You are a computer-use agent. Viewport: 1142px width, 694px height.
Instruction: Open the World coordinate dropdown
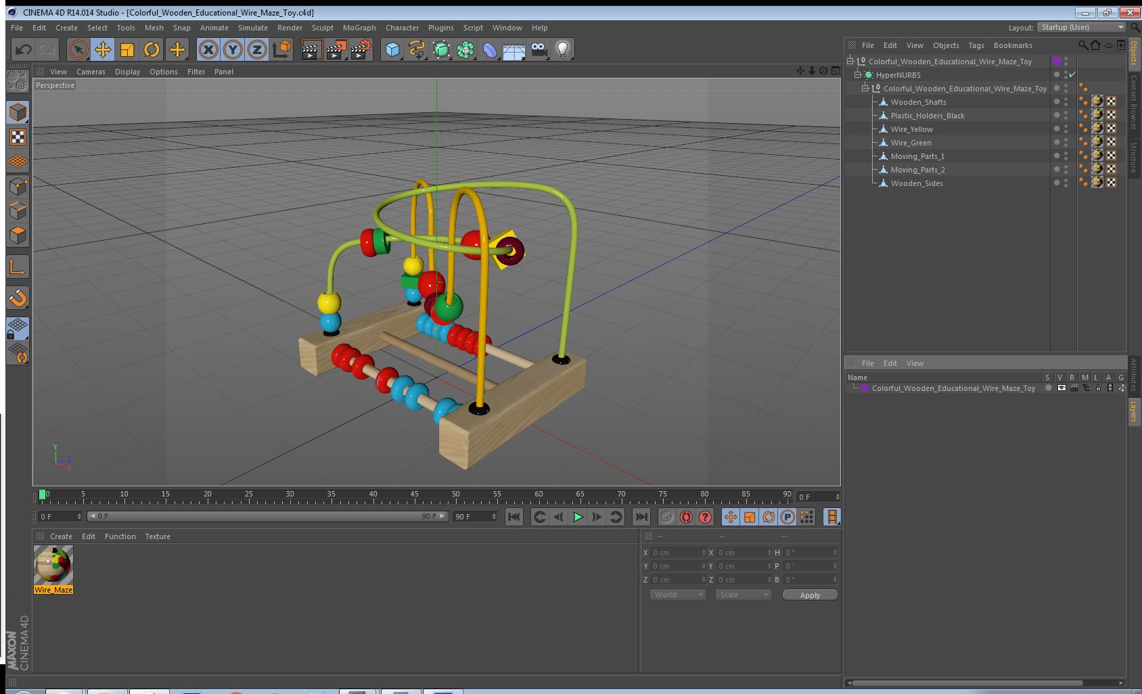677,595
